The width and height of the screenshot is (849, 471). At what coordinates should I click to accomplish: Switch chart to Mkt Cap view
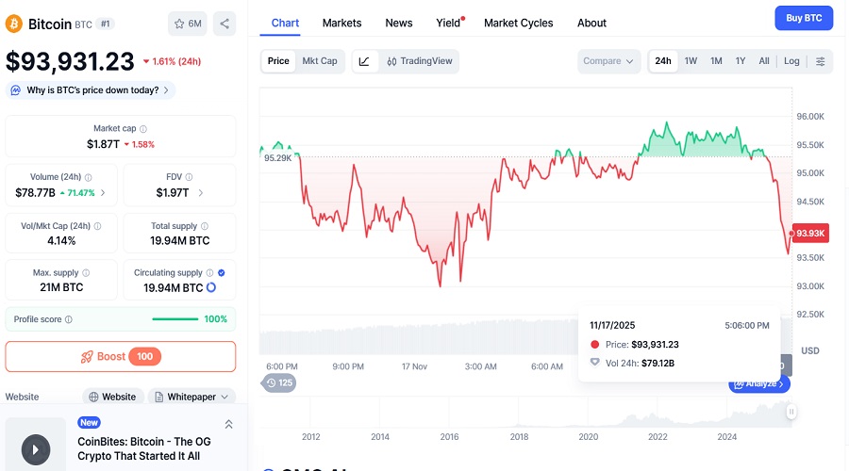tap(319, 61)
